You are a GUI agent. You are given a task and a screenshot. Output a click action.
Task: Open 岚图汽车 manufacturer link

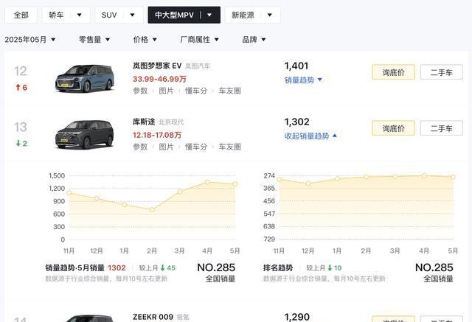point(198,66)
